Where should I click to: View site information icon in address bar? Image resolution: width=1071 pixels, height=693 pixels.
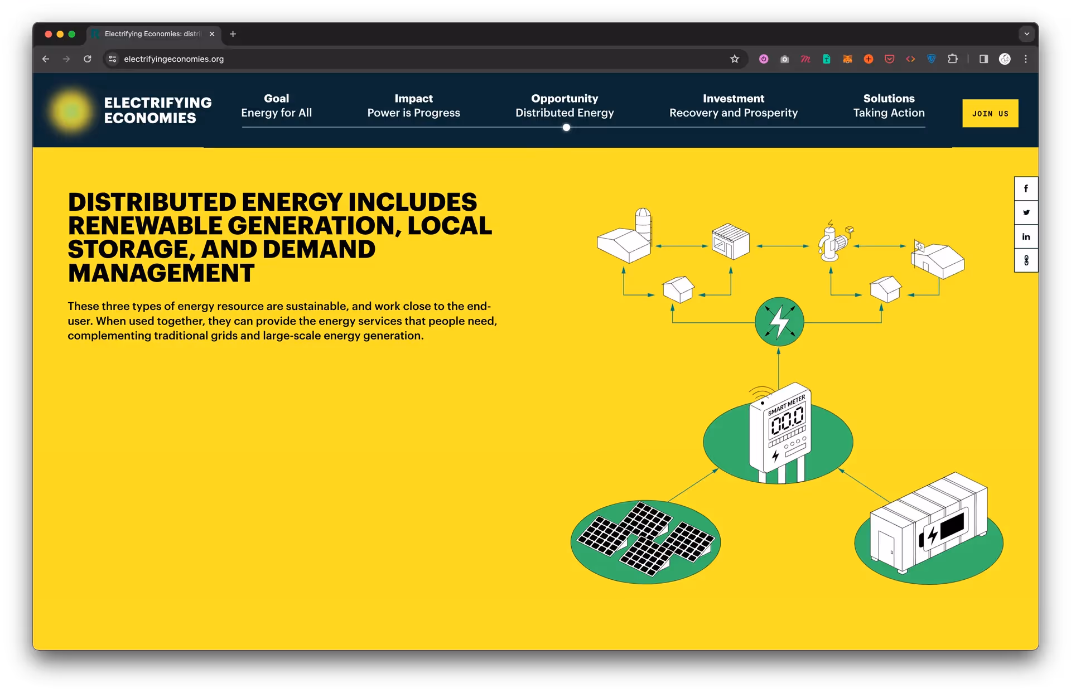[113, 59]
